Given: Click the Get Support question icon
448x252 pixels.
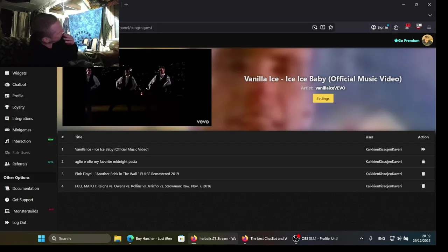Looking at the screenshot, I should pos(7,200).
